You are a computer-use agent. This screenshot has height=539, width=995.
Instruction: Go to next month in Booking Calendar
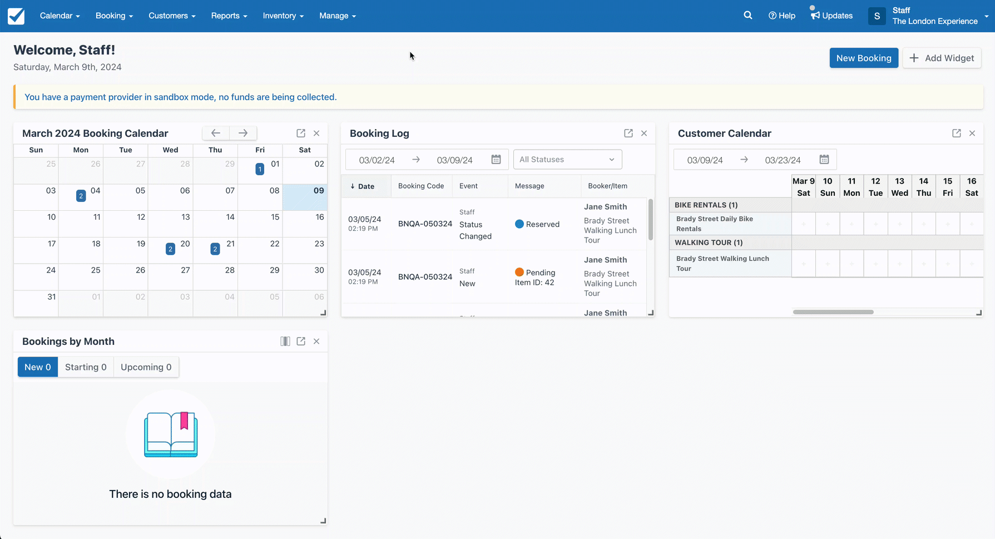point(243,133)
